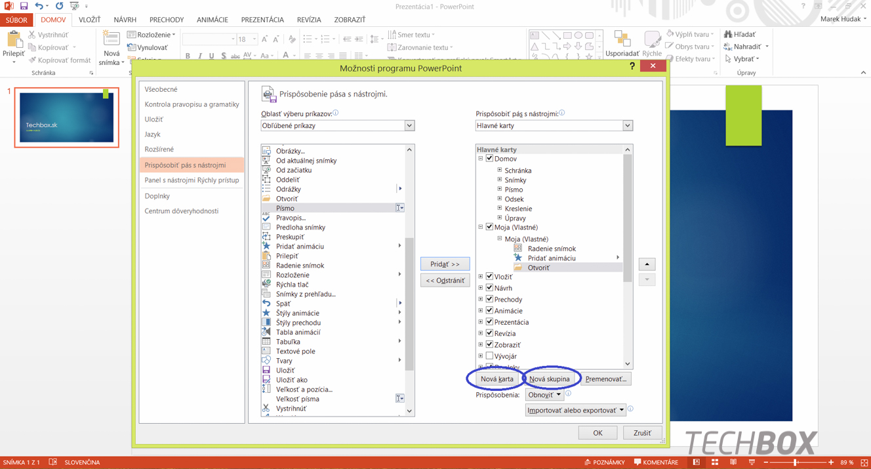This screenshot has width=871, height=469.
Task: Enable the Vývojár tab checkbox
Action: pyautogui.click(x=489, y=356)
